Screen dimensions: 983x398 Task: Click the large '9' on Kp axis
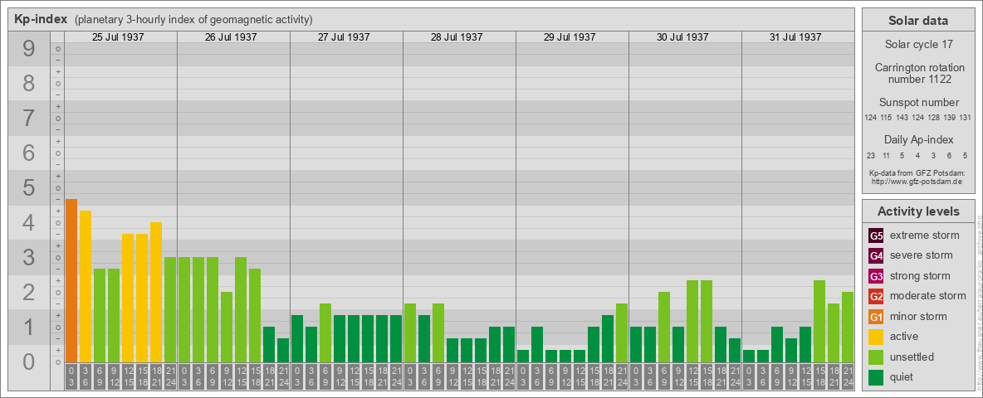pos(29,49)
